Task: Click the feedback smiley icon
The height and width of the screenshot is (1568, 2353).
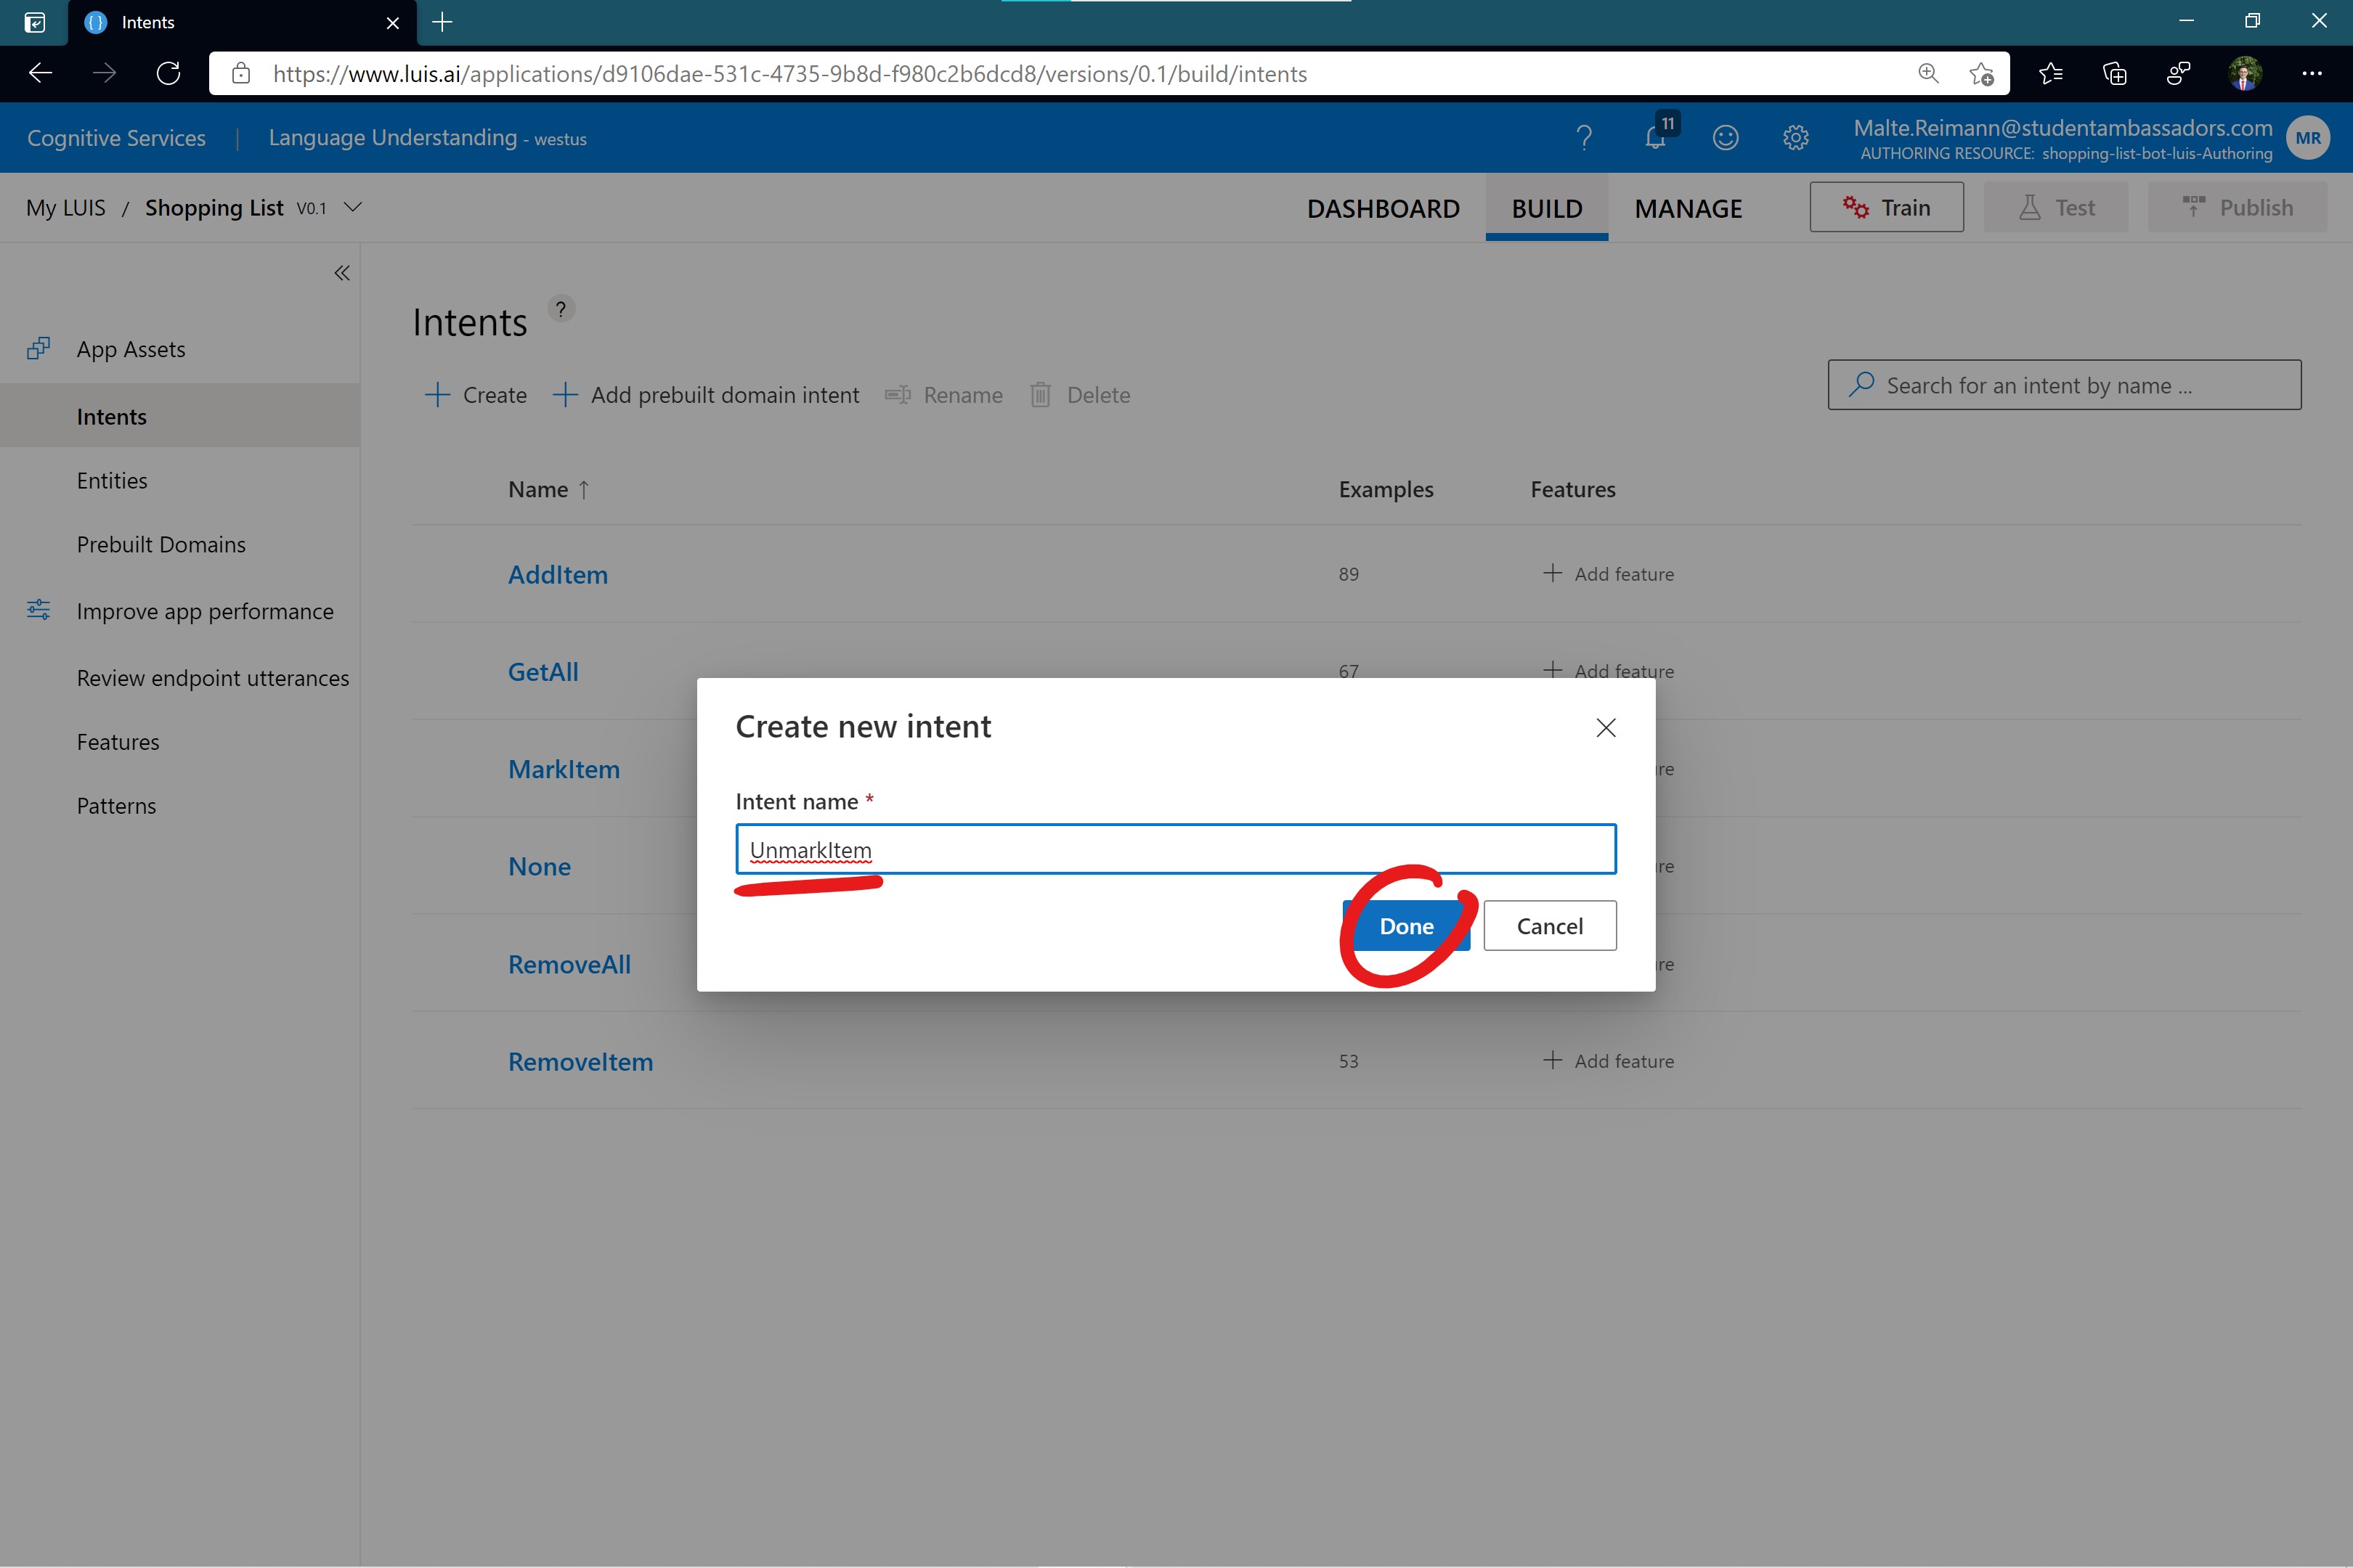Action: (x=1726, y=138)
